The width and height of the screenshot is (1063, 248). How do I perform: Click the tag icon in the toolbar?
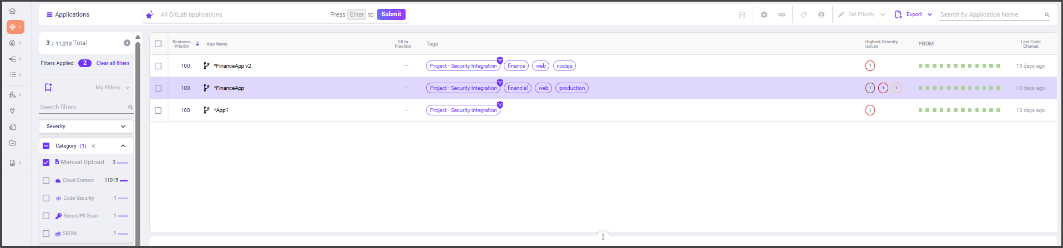tap(803, 15)
